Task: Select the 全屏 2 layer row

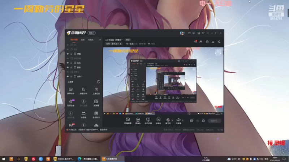Action: point(84,72)
